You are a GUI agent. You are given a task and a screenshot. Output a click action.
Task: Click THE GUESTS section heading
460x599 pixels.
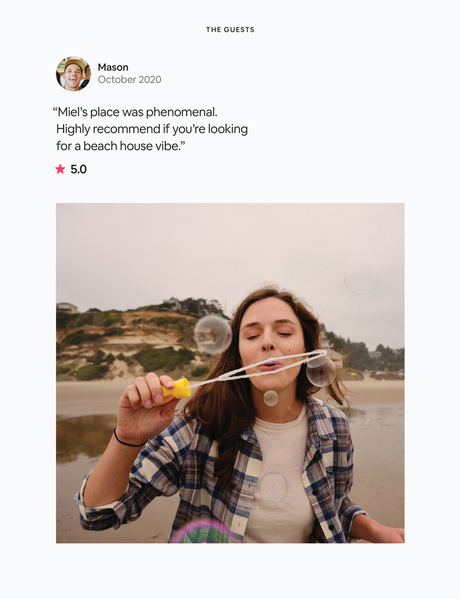230,30
